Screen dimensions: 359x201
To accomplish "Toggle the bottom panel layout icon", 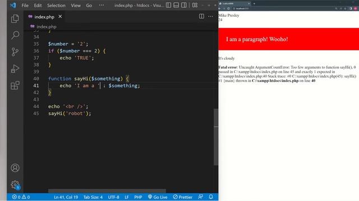I will pos(176,5).
